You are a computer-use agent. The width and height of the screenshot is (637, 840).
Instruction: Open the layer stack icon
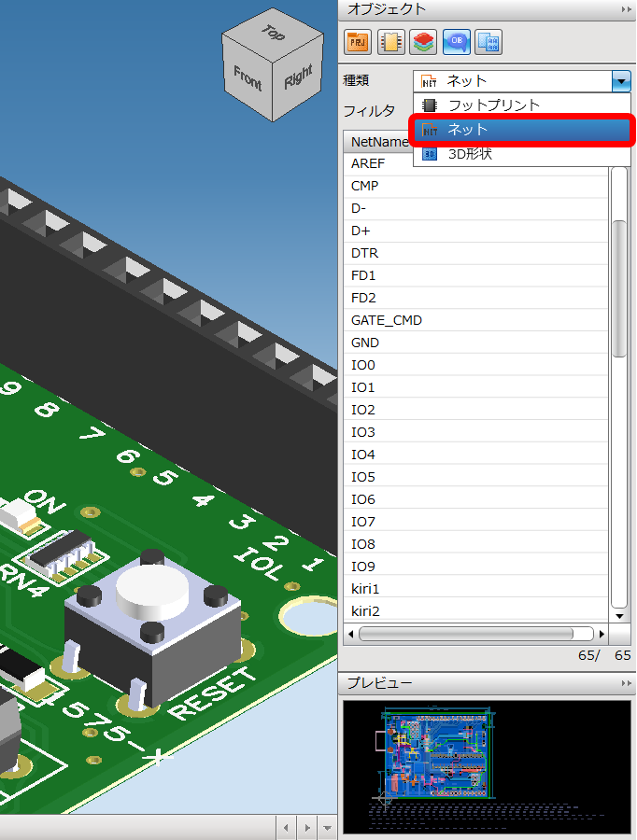click(424, 41)
